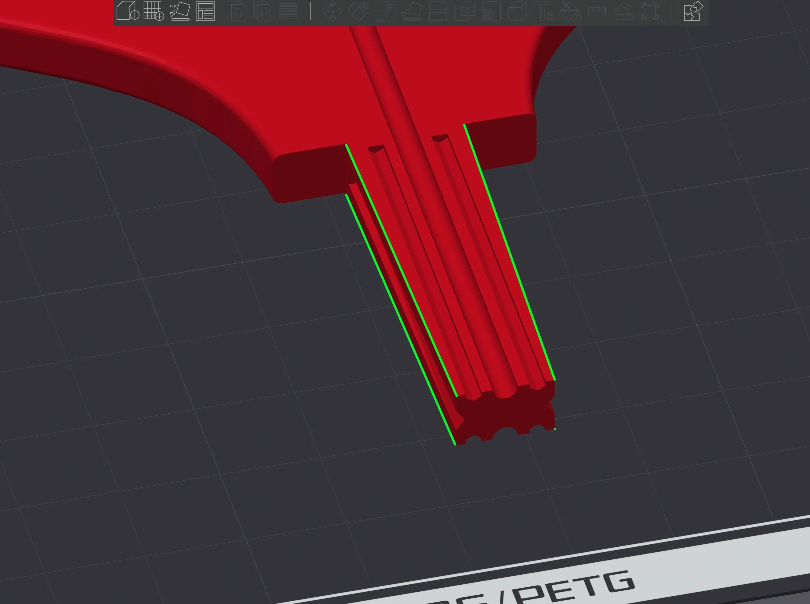810x604 pixels.
Task: Click the Assemble tool icon
Action: point(624,11)
